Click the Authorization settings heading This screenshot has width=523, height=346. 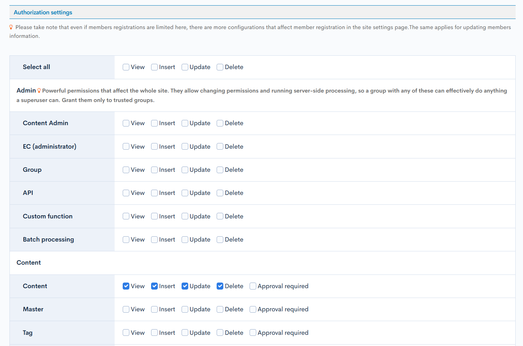[43, 12]
